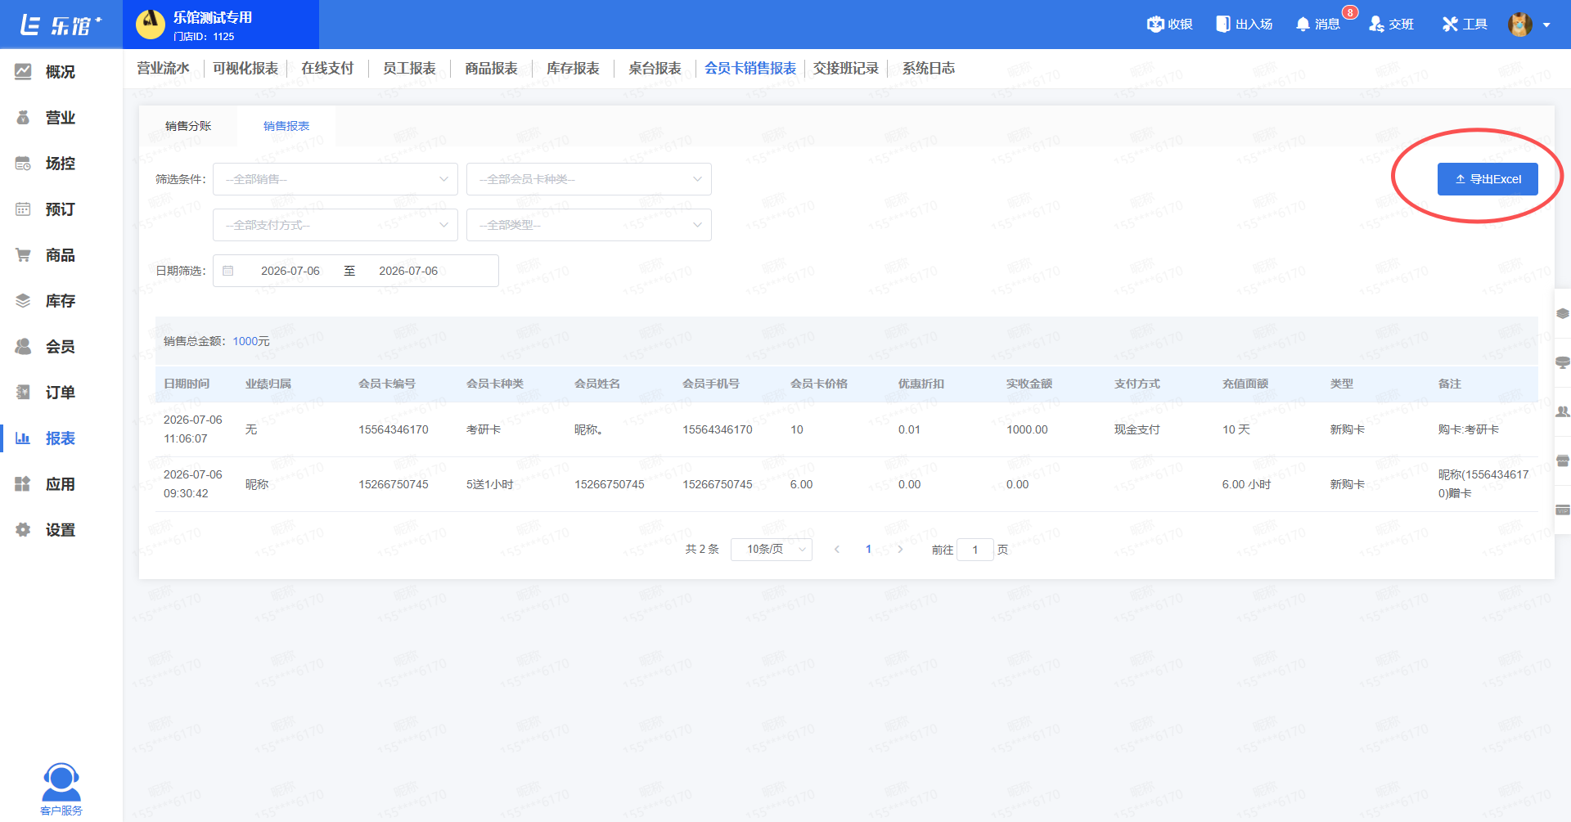Click the right-edge stacked layers shortcut icon
Viewport: 1571px width, 822px height.
coord(1563,313)
